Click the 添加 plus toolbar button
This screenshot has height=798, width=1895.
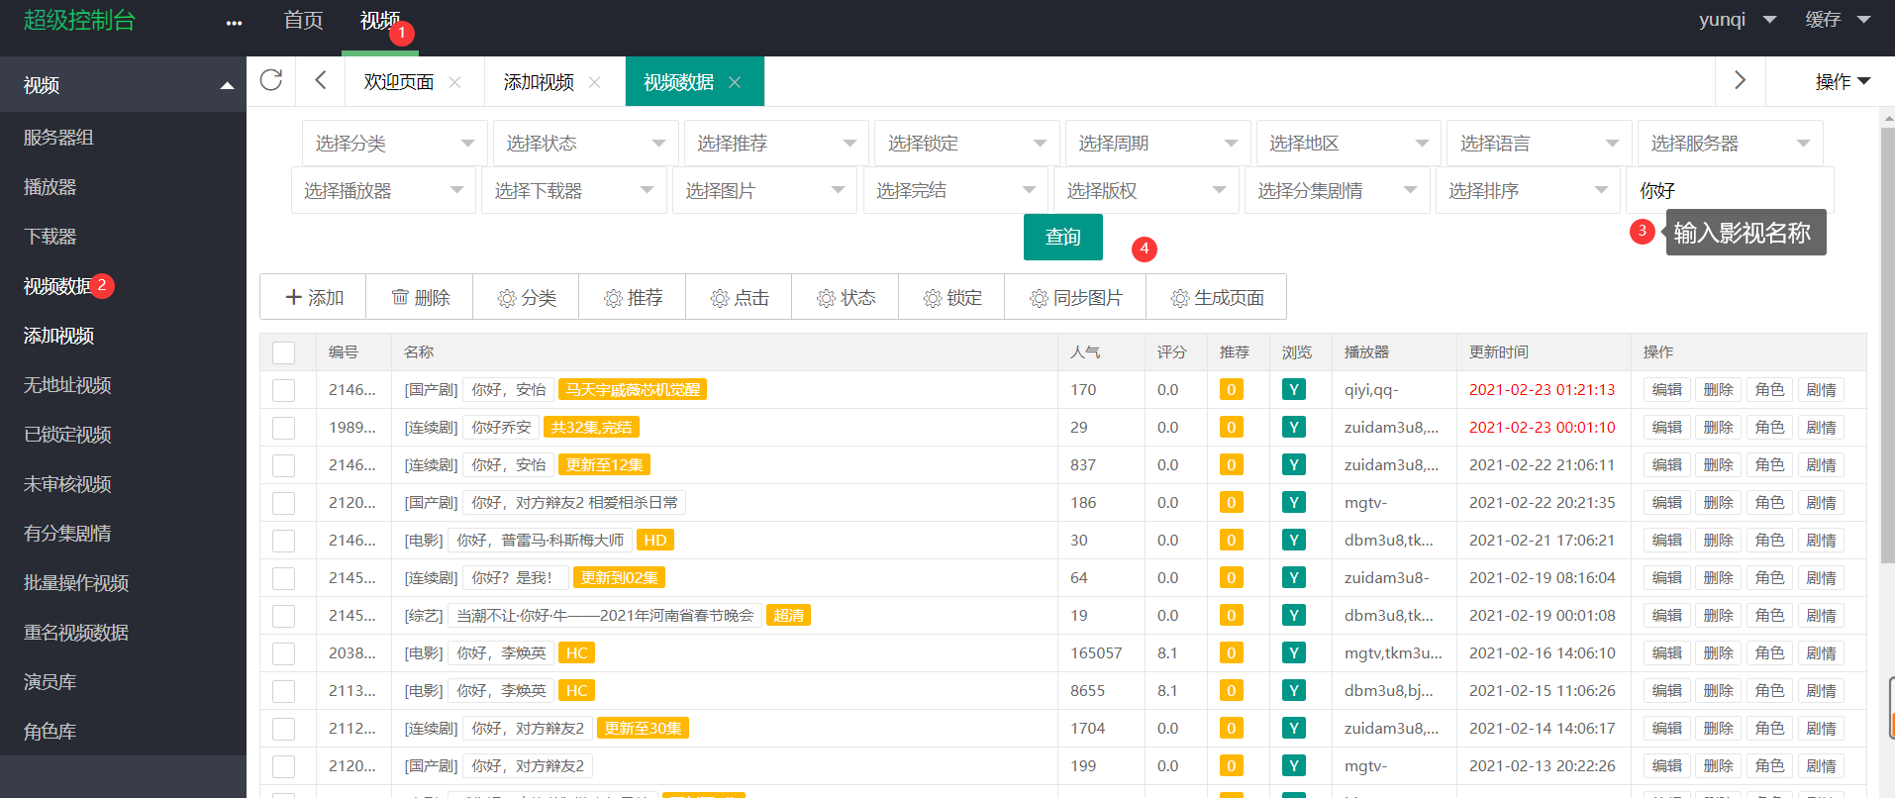(x=313, y=297)
